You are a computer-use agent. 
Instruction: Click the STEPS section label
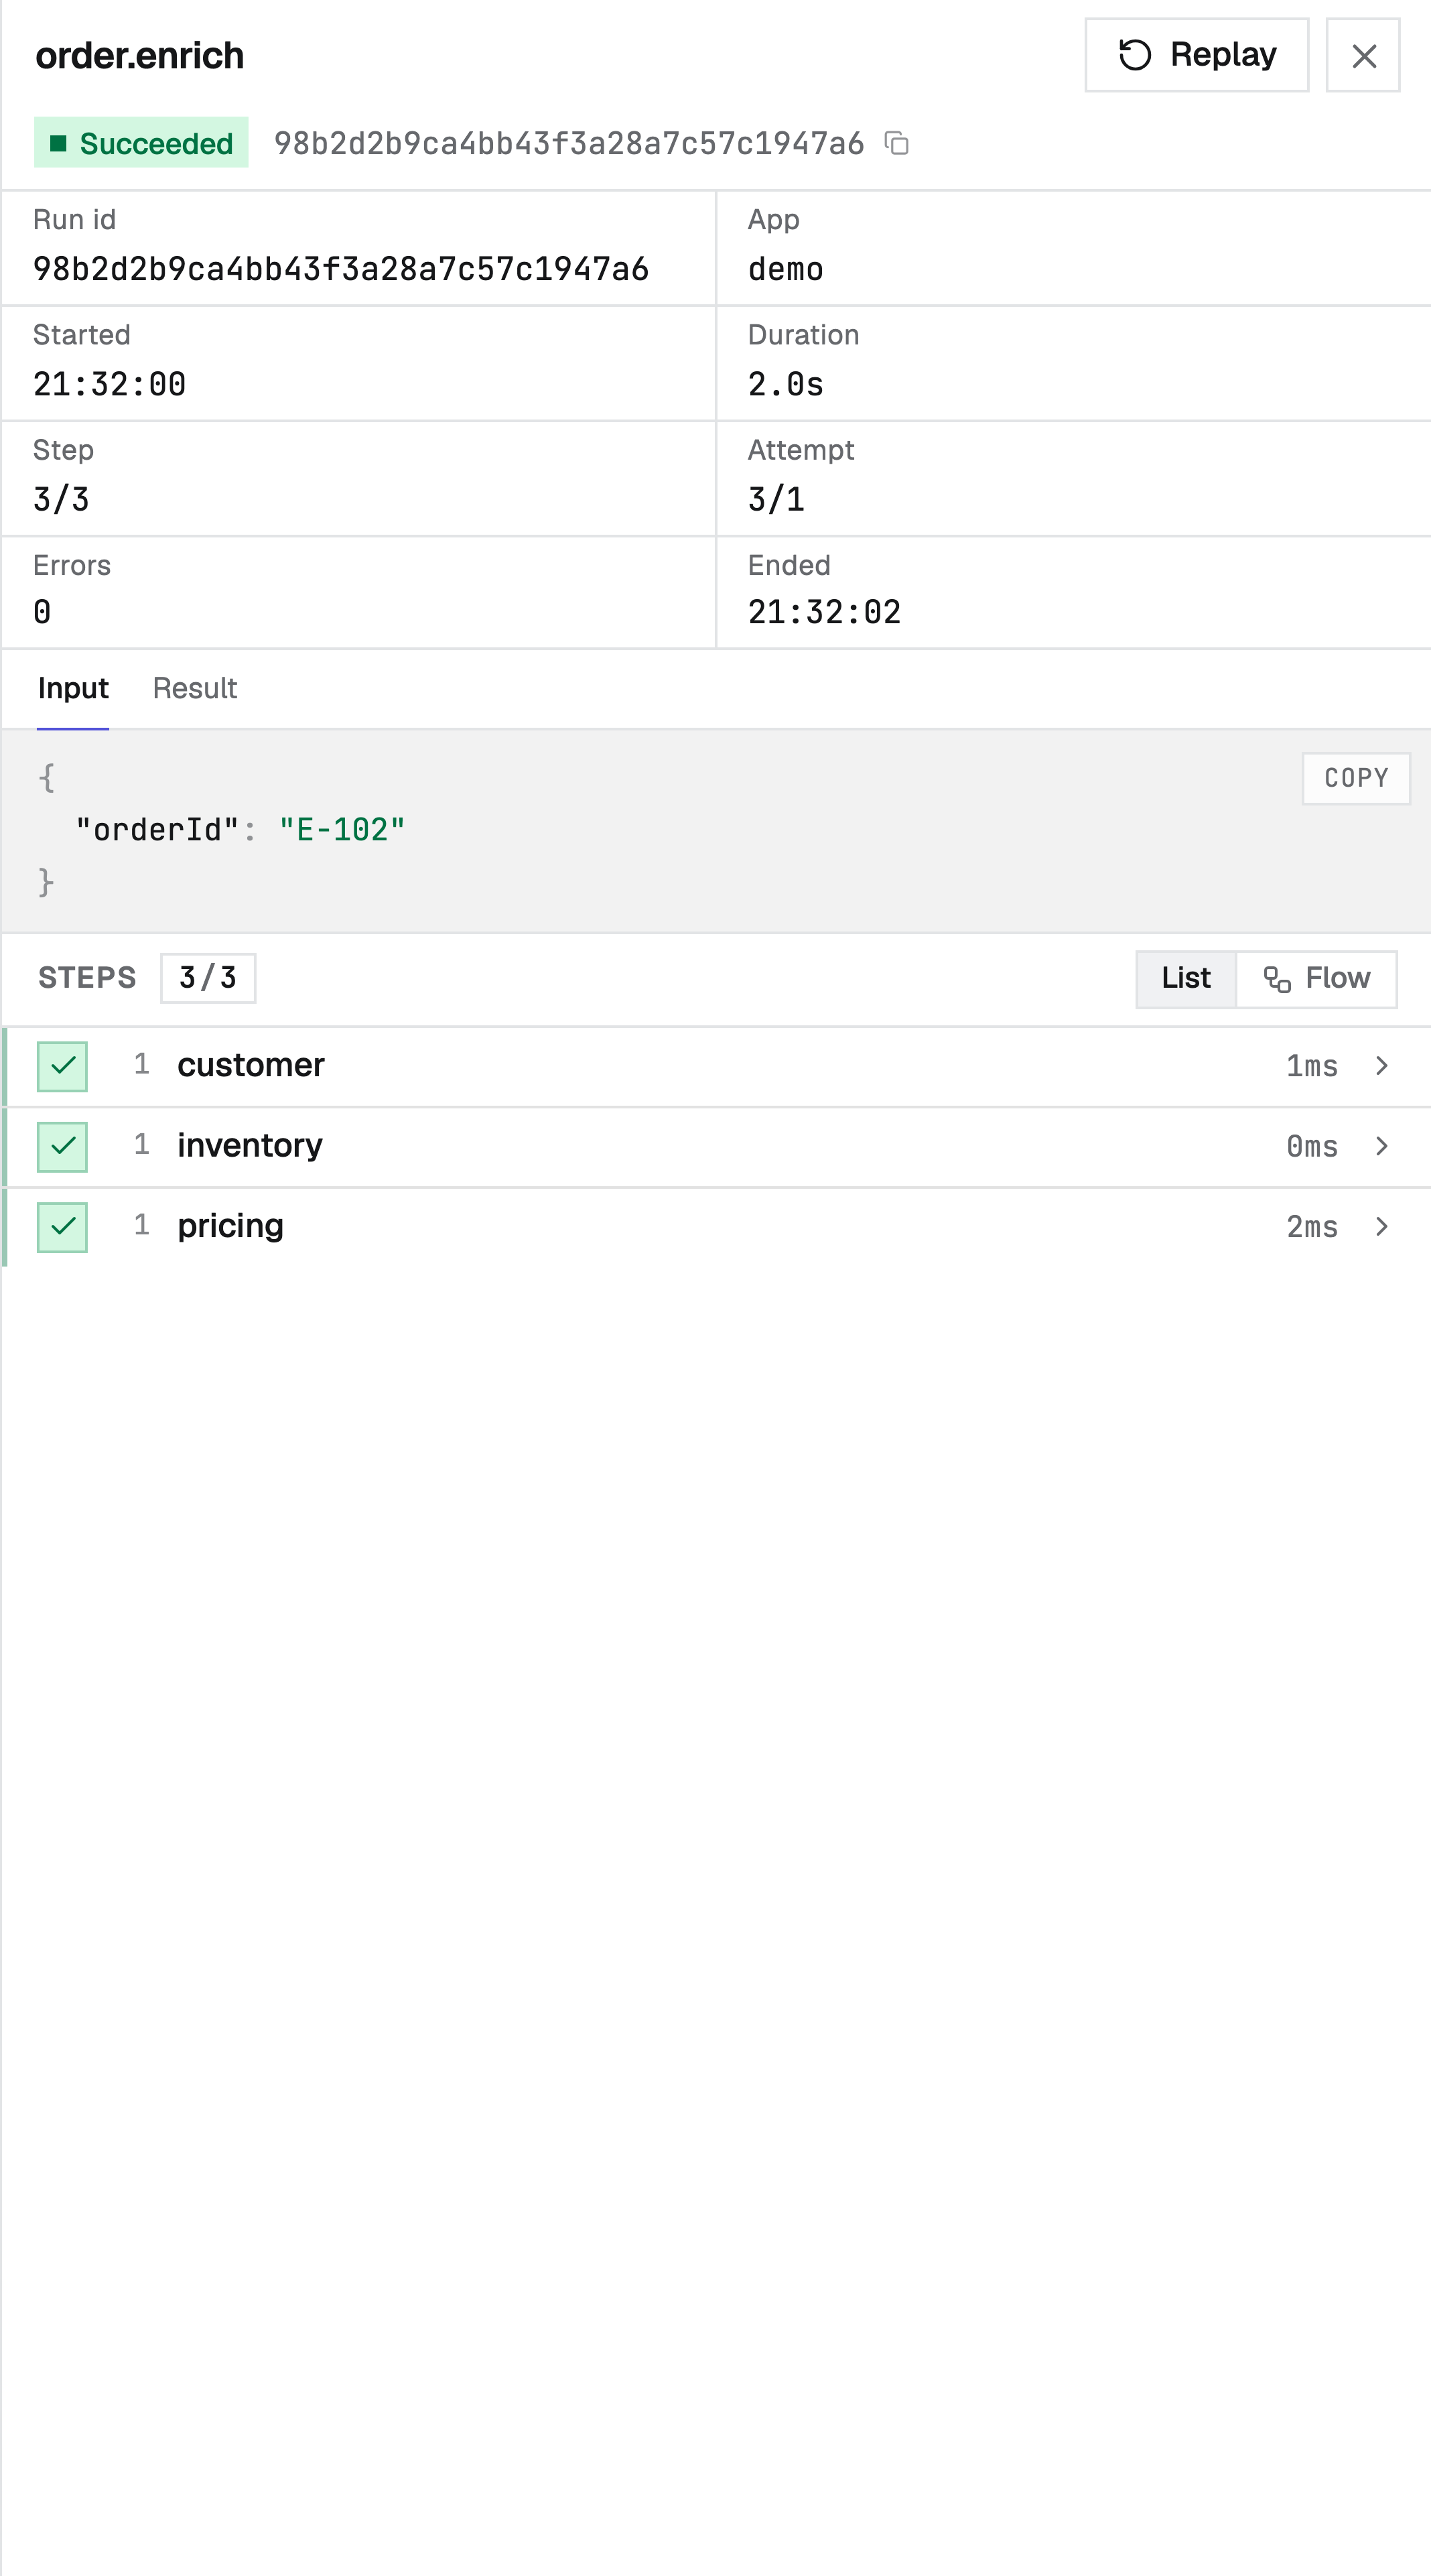pyautogui.click(x=87, y=978)
